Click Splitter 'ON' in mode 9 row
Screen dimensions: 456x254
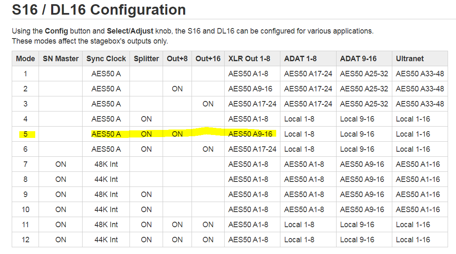(x=146, y=194)
